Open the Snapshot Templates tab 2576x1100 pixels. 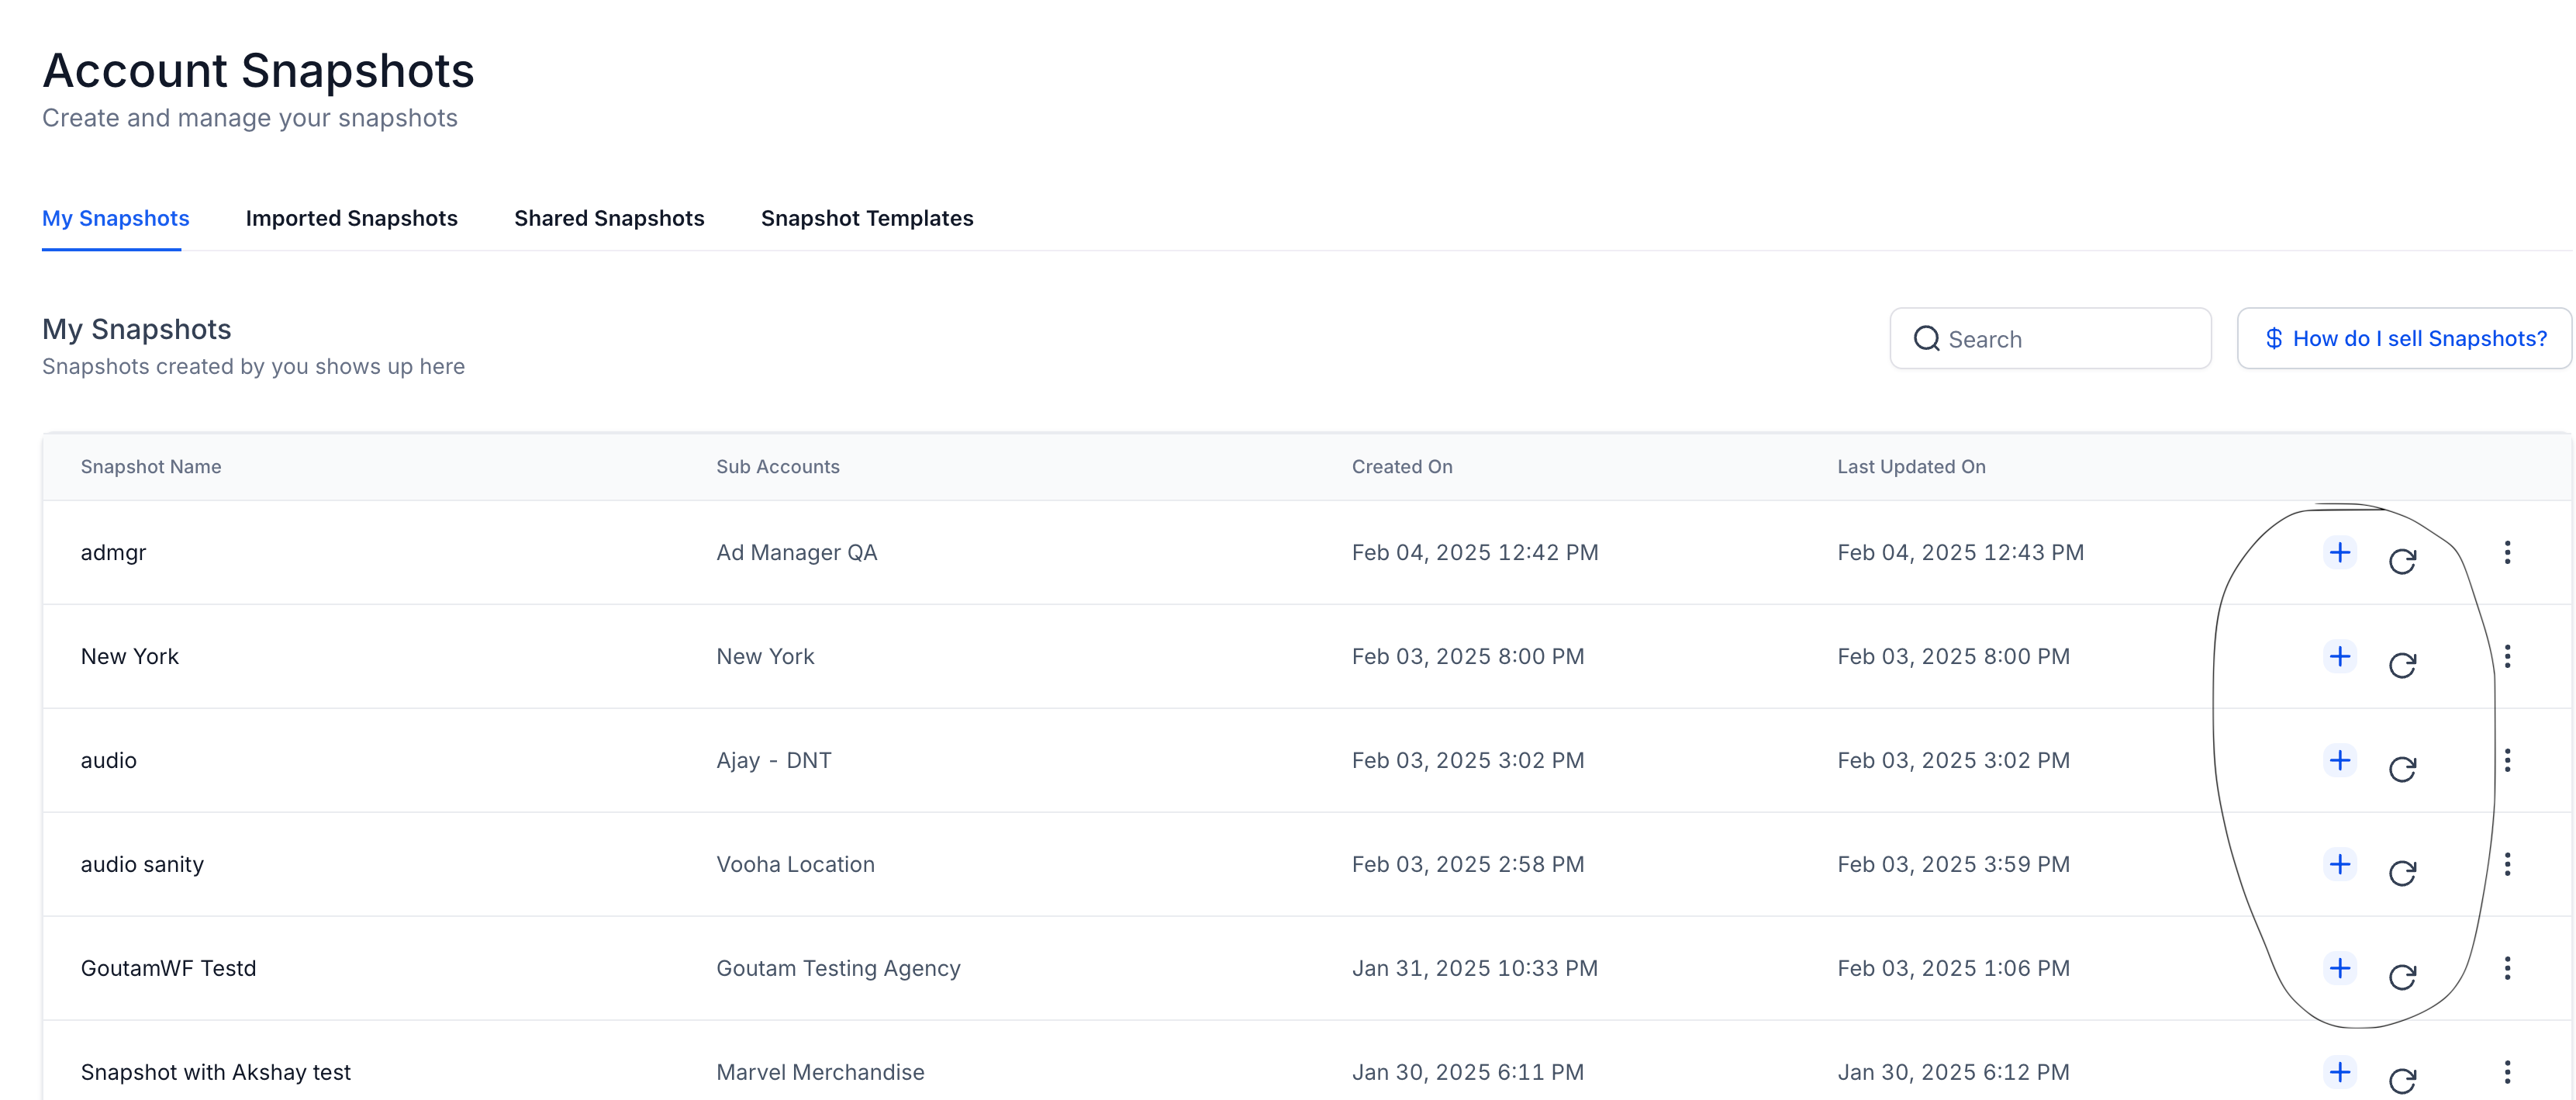click(x=866, y=218)
